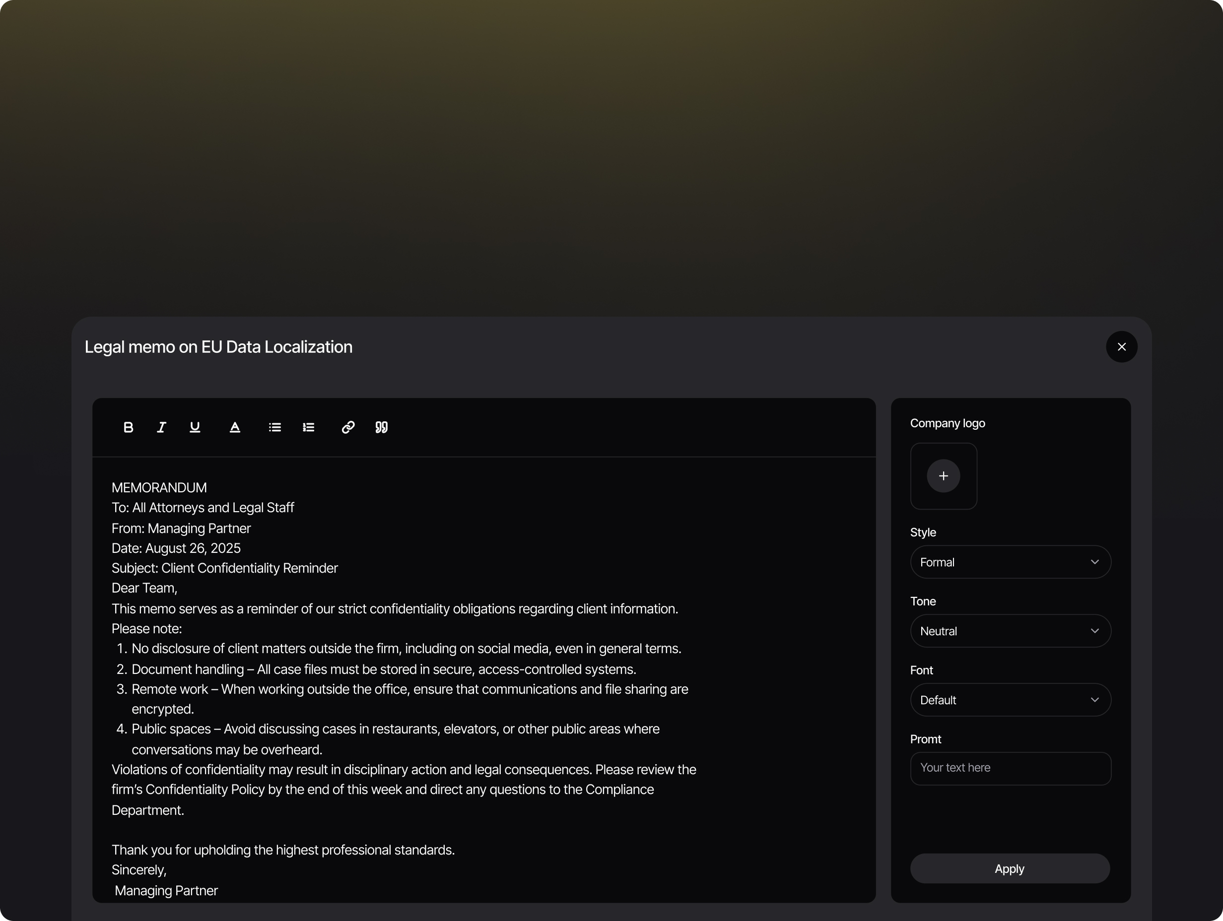Expand the Tone dropdown showing Neutral

click(1010, 631)
